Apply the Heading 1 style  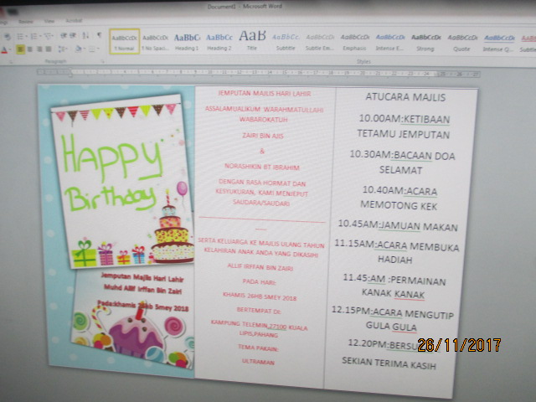187,42
